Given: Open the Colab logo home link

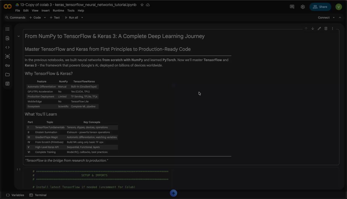Looking at the screenshot, I should [7, 7].
